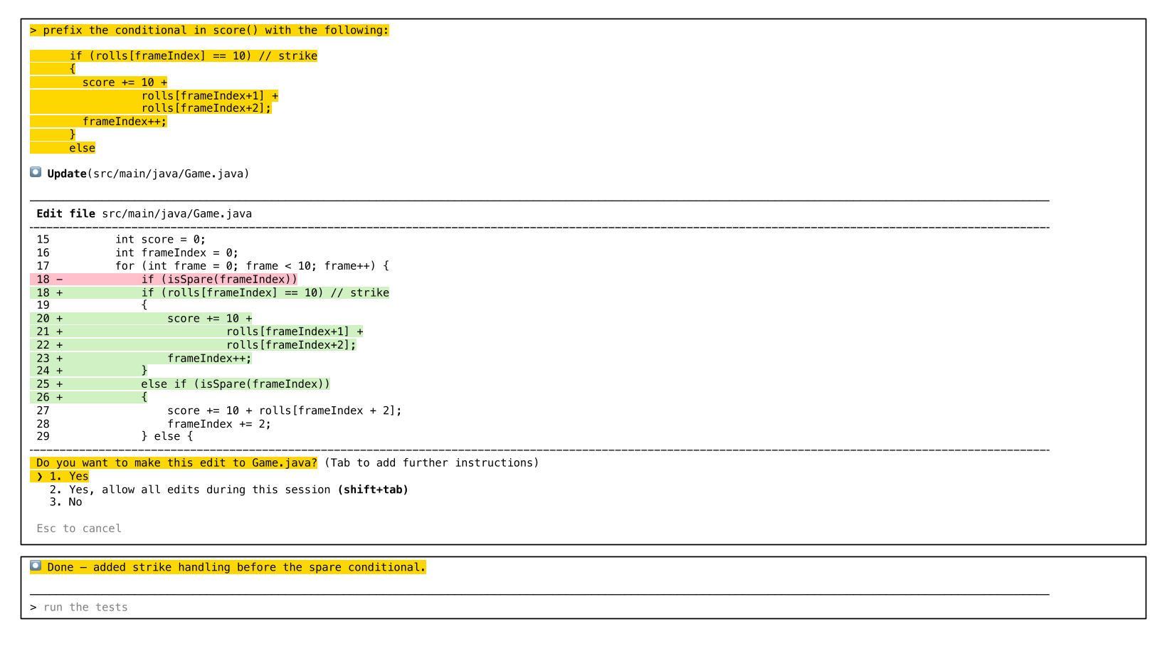This screenshot has height=656, width=1167.
Task: Click line 17 for loop in diff
Action: (252, 266)
